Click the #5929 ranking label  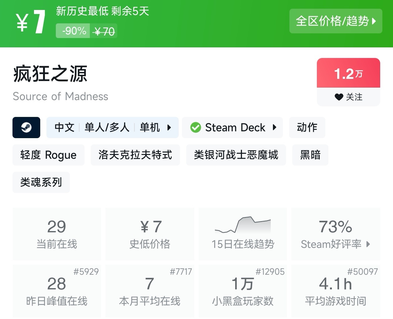click(86, 272)
